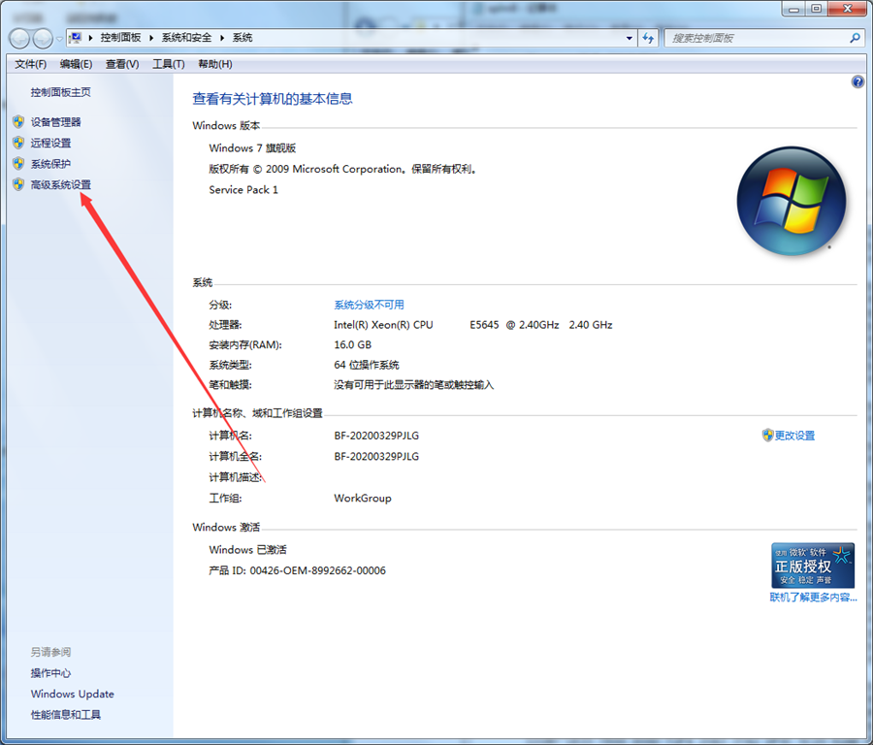Expand the arrow after 控制面板 breadcrumb
Viewport: 873px width, 745px height.
coord(151,38)
